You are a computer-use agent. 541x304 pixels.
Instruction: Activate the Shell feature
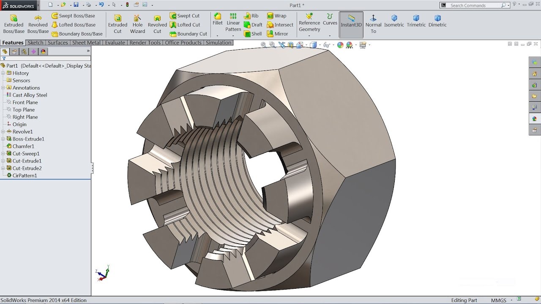point(253,33)
